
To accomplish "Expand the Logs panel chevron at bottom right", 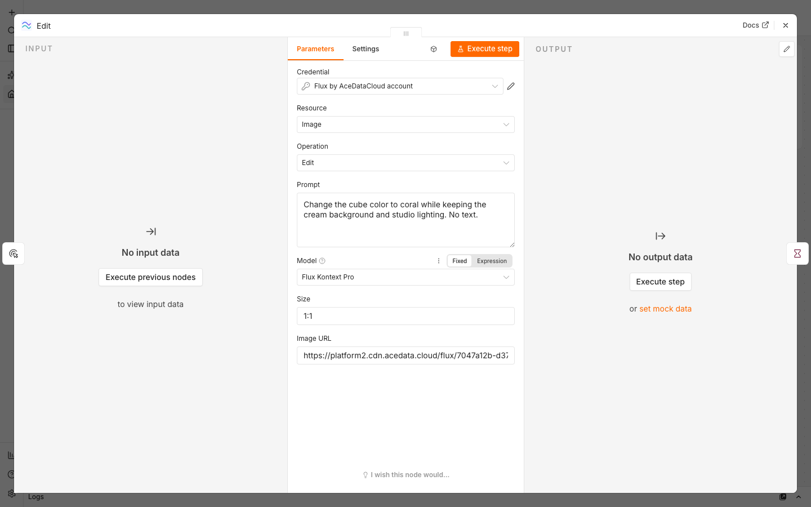I will tap(798, 497).
